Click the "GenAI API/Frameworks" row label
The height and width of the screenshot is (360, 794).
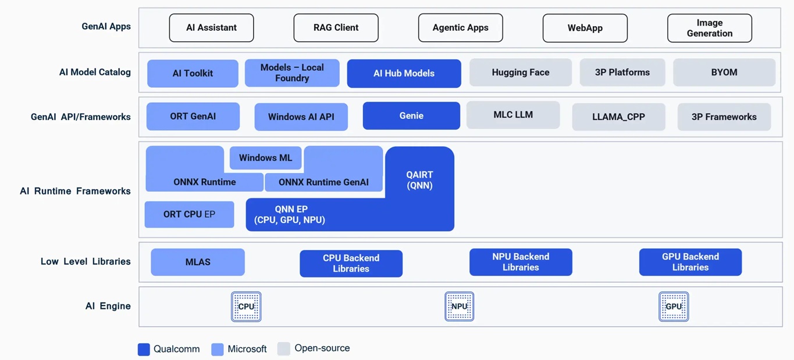click(x=81, y=117)
